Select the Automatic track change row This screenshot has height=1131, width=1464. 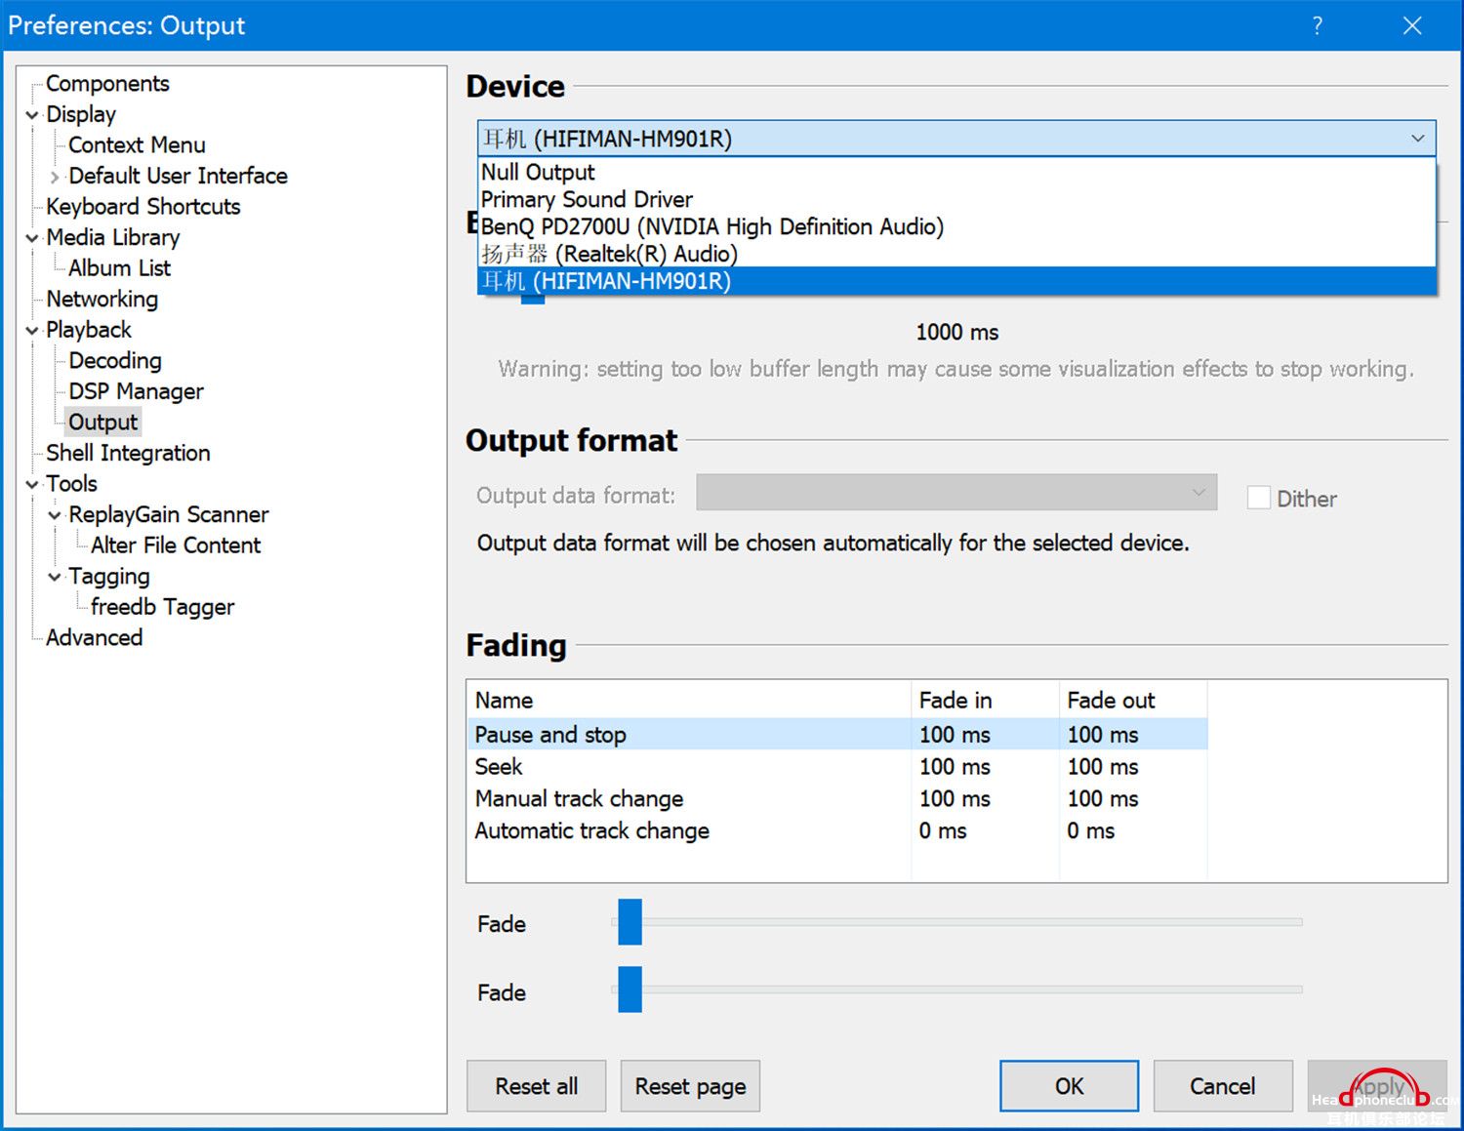837,830
